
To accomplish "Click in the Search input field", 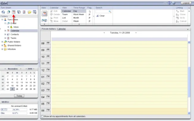I will coord(102,11).
